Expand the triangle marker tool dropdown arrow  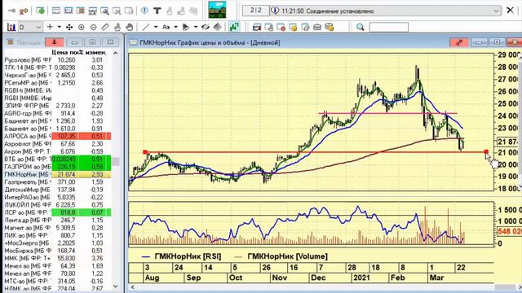(196, 27)
